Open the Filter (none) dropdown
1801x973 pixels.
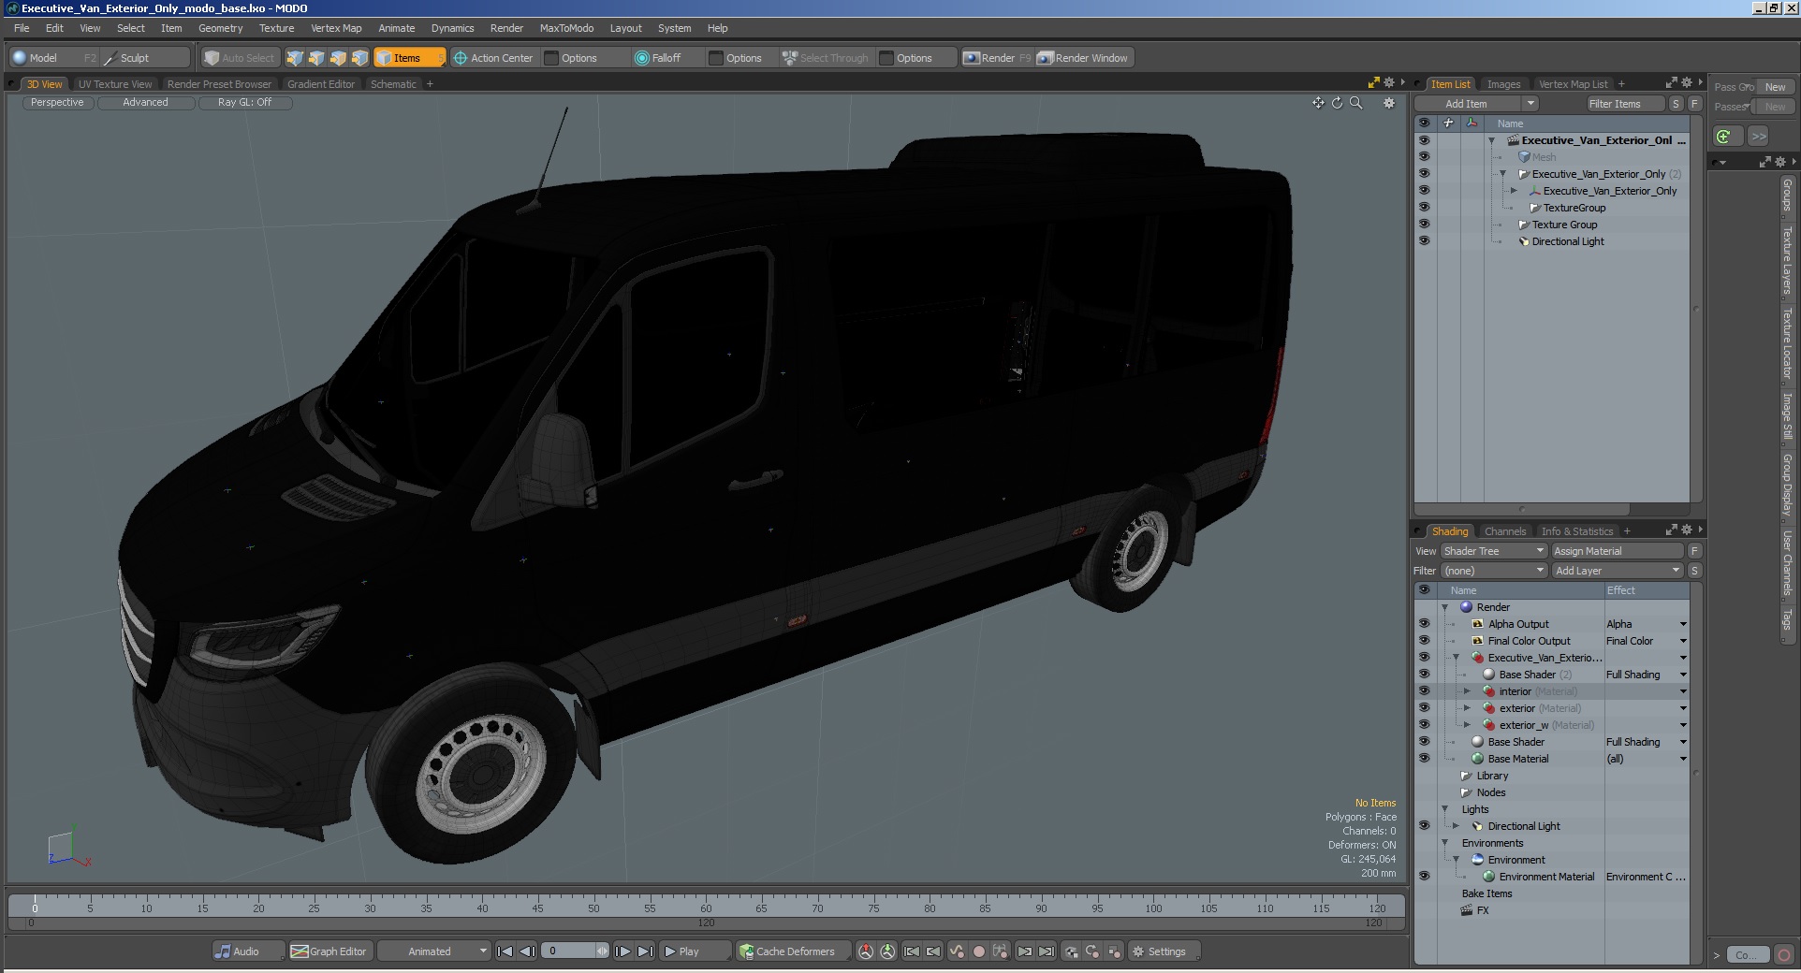1493,571
